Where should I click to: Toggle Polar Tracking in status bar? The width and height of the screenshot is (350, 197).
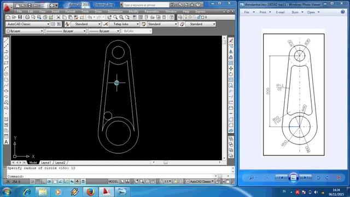tap(49, 182)
